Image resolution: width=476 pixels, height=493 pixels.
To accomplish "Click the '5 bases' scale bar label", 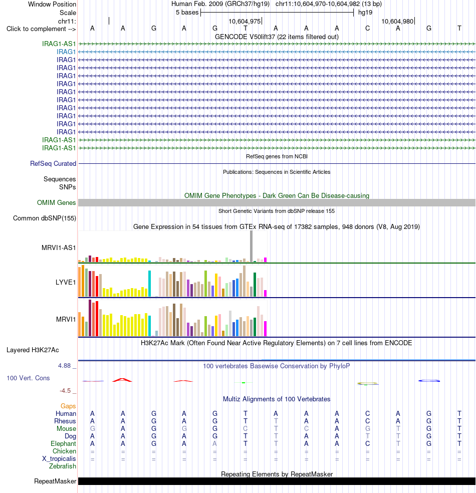I will click(187, 12).
